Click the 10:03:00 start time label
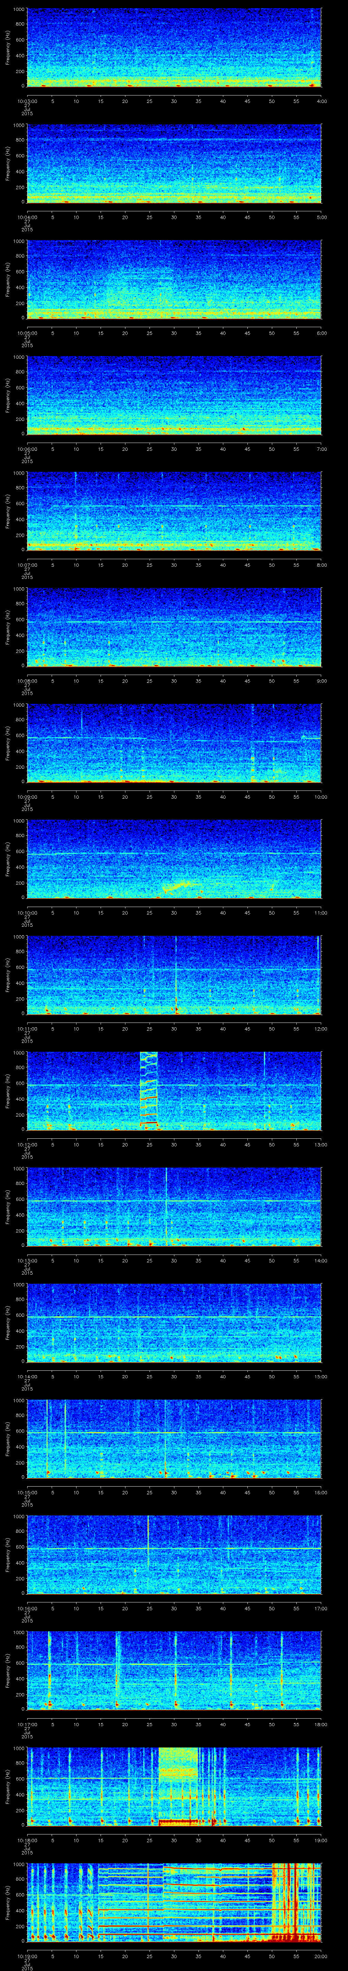This screenshot has height=1971, width=348. point(27,100)
